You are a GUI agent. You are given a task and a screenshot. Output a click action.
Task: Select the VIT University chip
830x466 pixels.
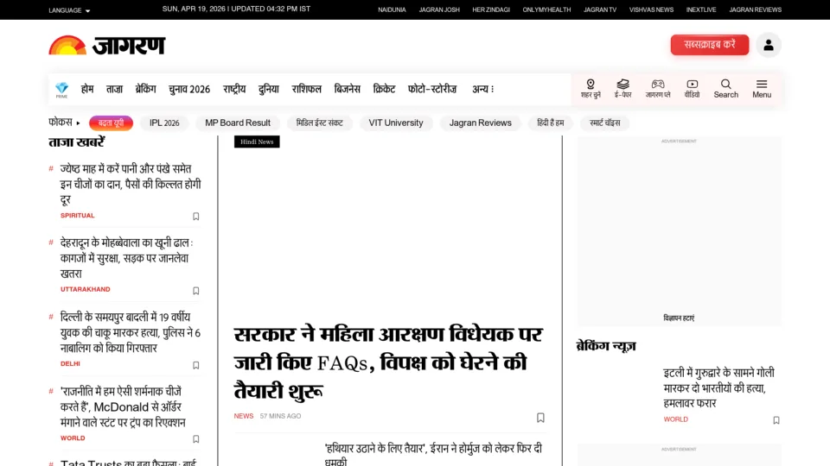[396, 123]
